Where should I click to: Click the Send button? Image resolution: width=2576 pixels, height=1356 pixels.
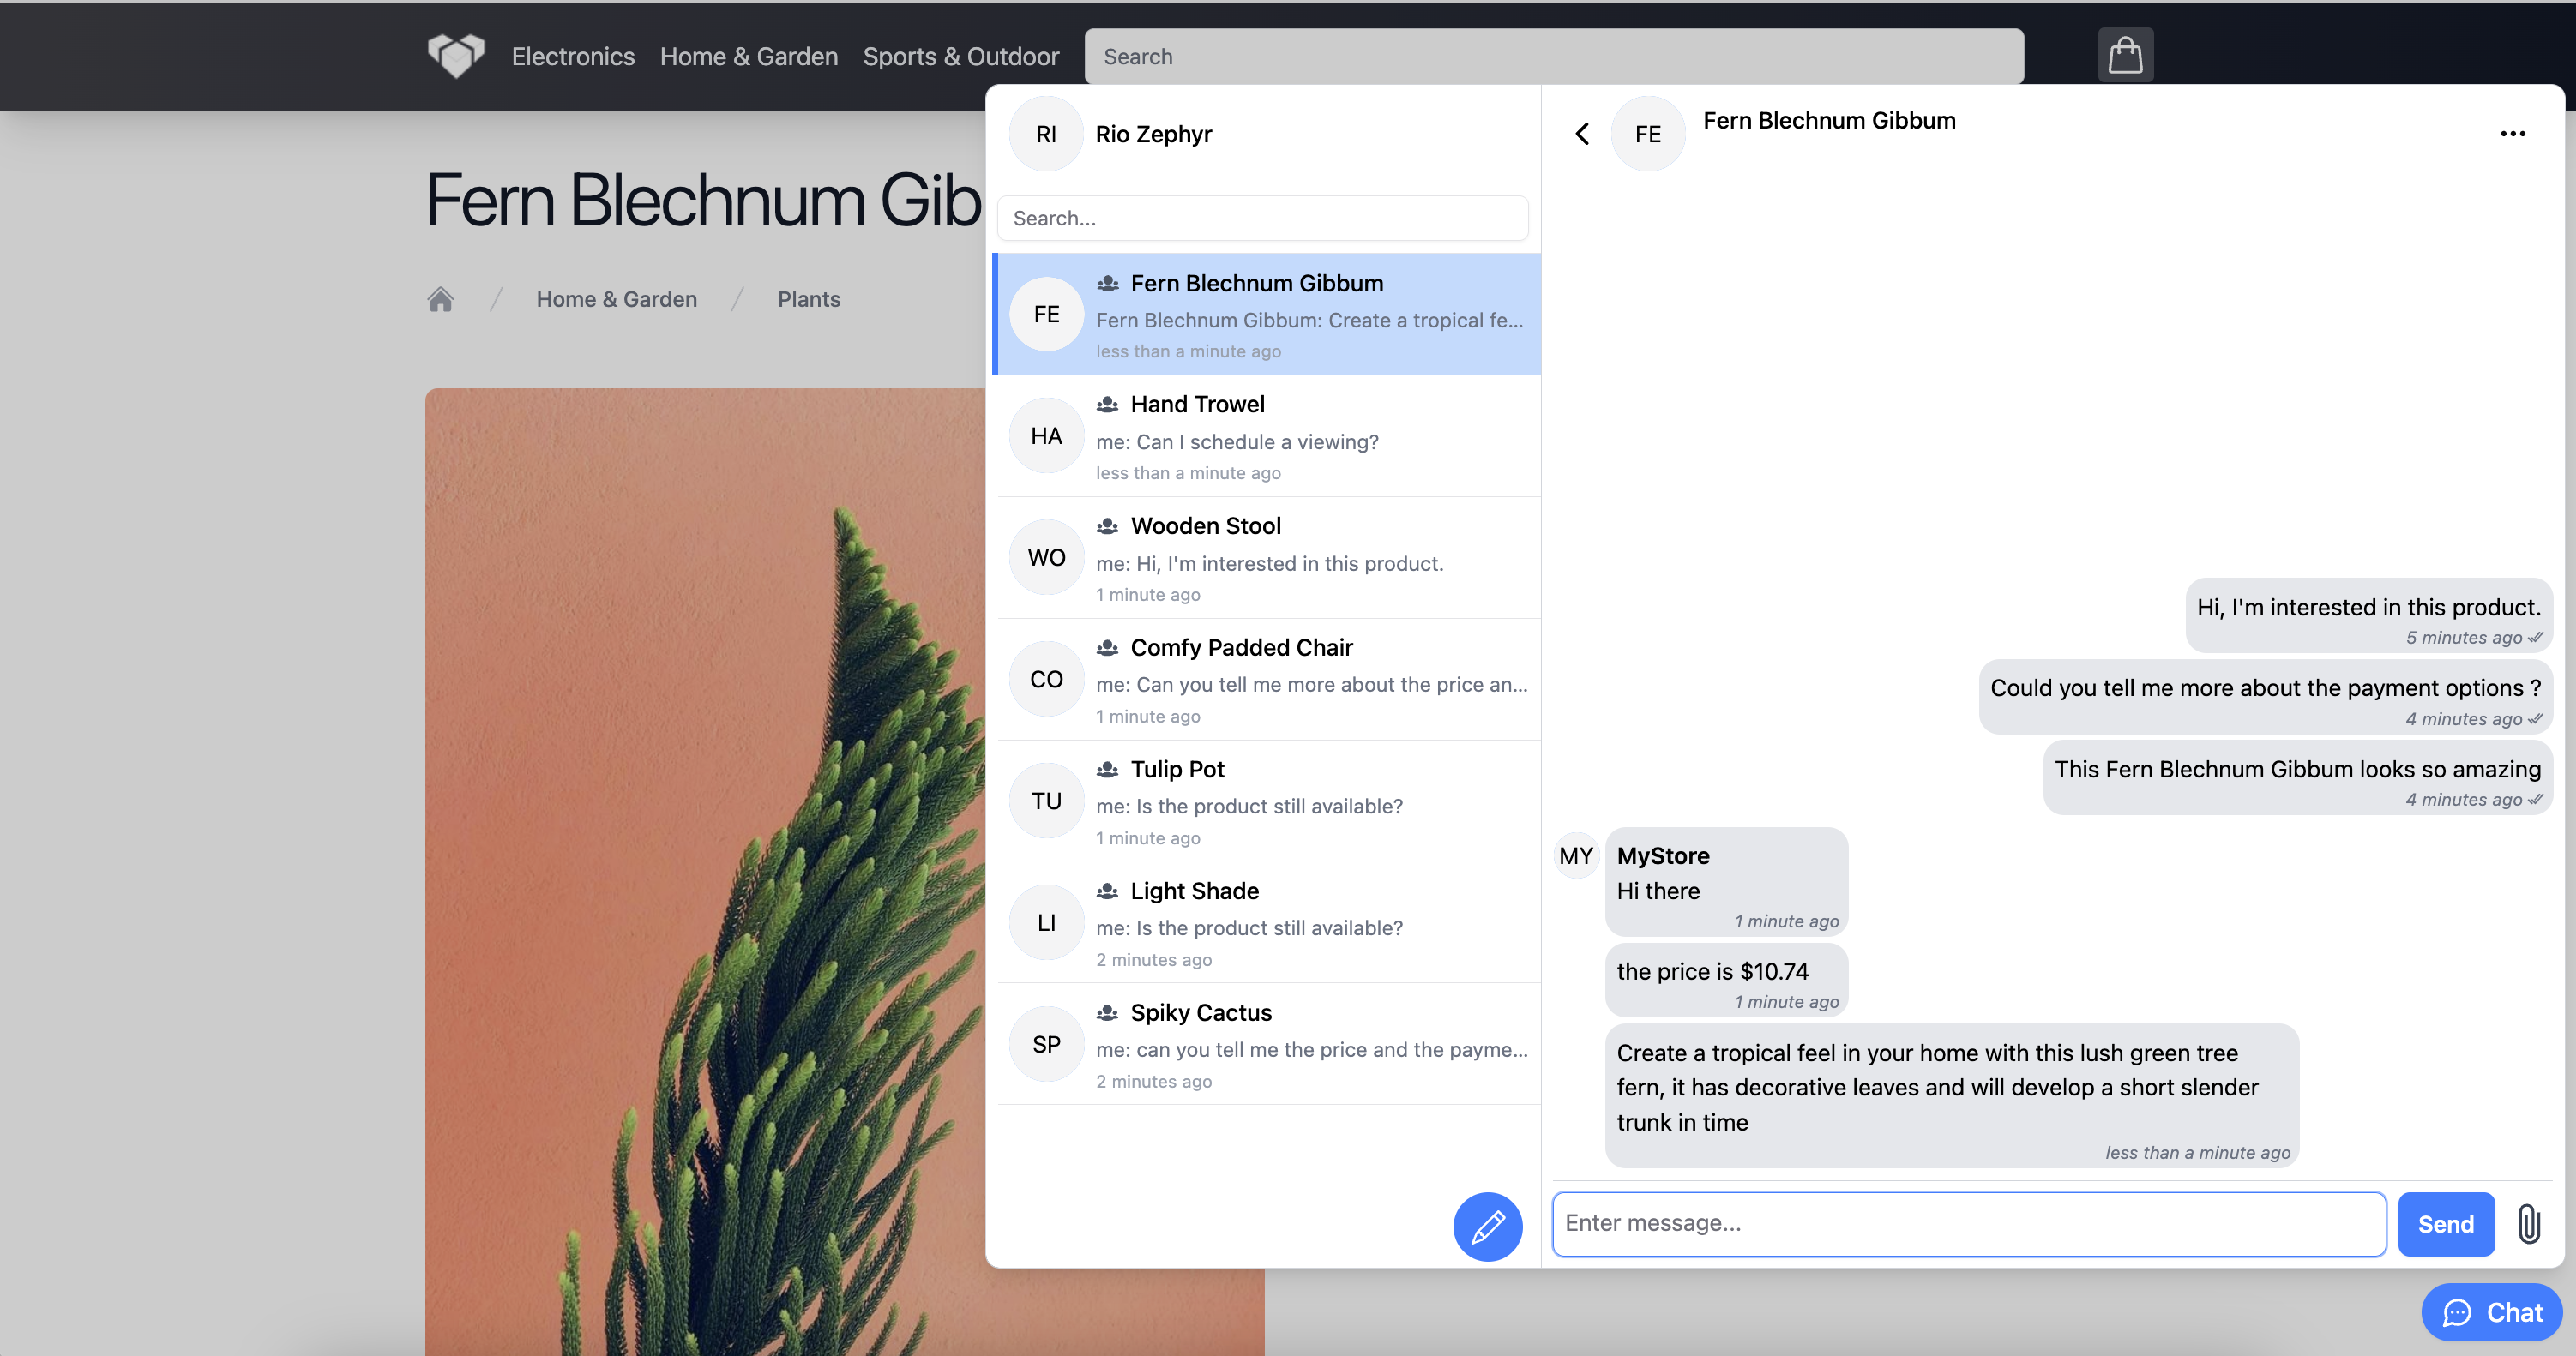coord(2445,1224)
